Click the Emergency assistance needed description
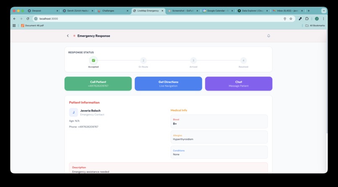The width and height of the screenshot is (338, 187). click(91, 172)
